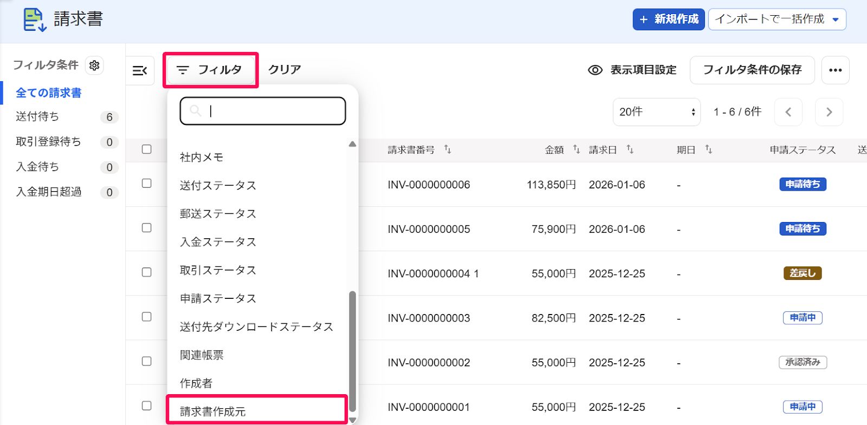Open the three-dot more options menu
867x425 pixels.
coord(835,70)
